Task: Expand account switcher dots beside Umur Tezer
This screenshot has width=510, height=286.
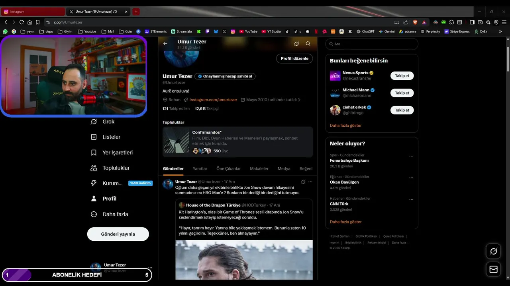Action: click(x=150, y=268)
